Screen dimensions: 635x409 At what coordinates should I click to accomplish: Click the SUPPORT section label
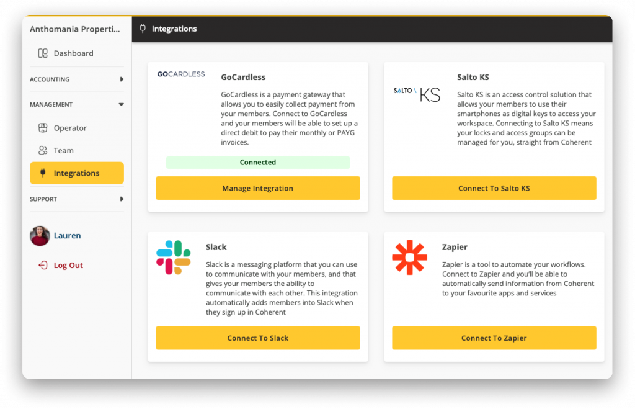point(43,199)
